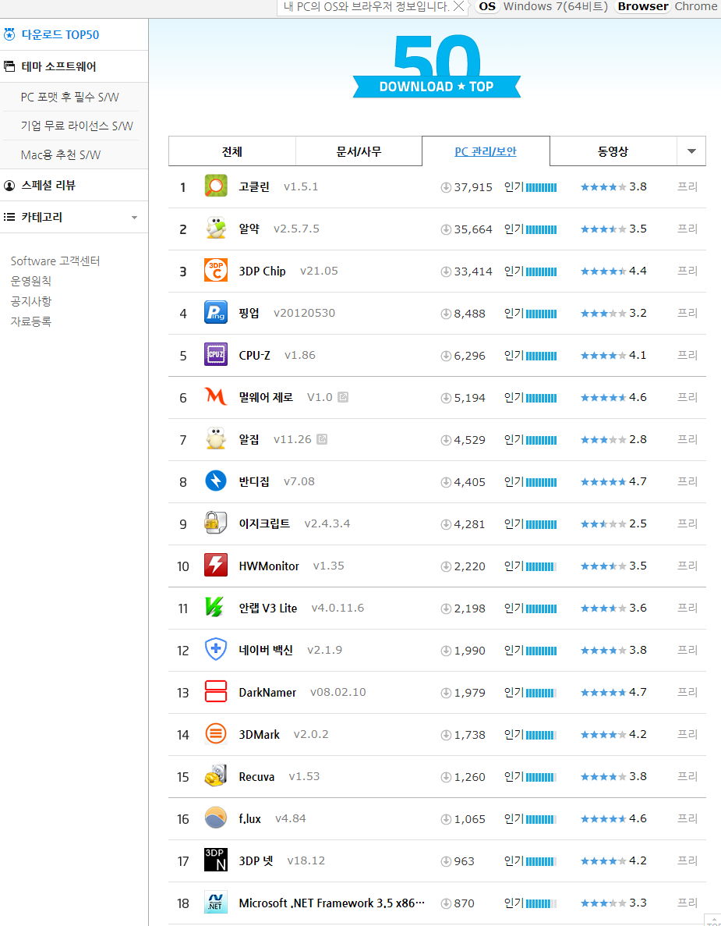Viewport: 721px width, 926px height.
Task: Close the PC OS info notice
Action: pyautogui.click(x=458, y=6)
